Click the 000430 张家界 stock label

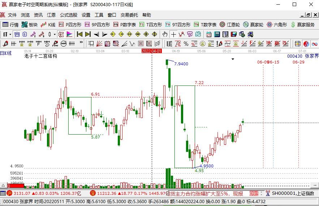pyautogui.click(x=303, y=56)
